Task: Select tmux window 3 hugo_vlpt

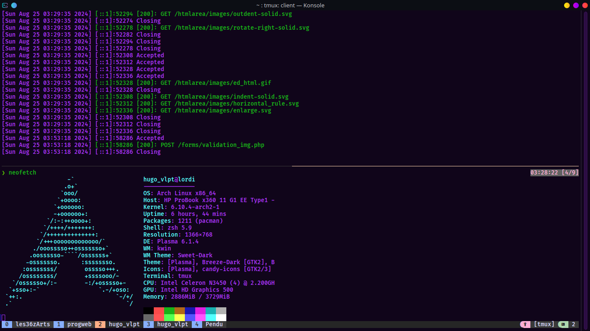Action: click(168, 324)
